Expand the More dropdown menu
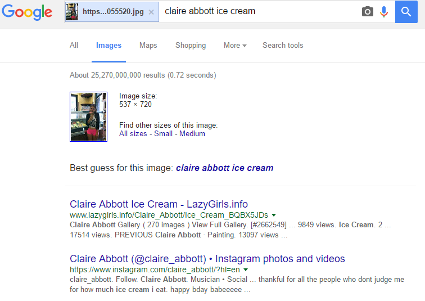The width and height of the screenshot is (425, 301). pos(235,45)
